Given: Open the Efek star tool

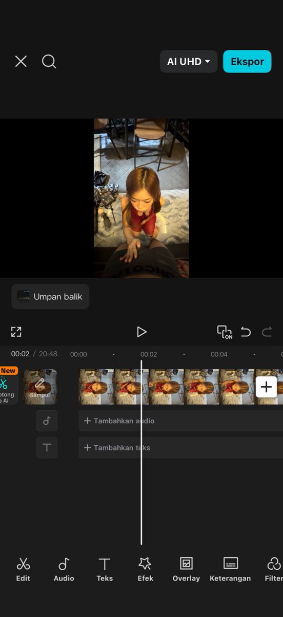Looking at the screenshot, I should [145, 570].
